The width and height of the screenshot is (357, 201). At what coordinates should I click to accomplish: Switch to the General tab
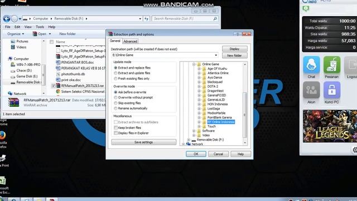(x=115, y=41)
